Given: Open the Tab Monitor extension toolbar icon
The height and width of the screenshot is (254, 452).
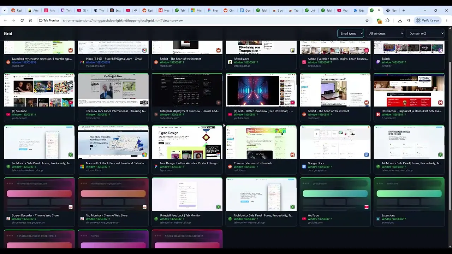Looking at the screenshot, I should click(379, 21).
